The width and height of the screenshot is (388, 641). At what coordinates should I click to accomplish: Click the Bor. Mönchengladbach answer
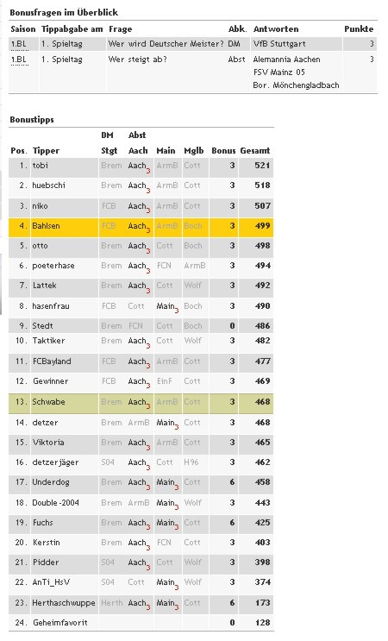[x=296, y=85]
